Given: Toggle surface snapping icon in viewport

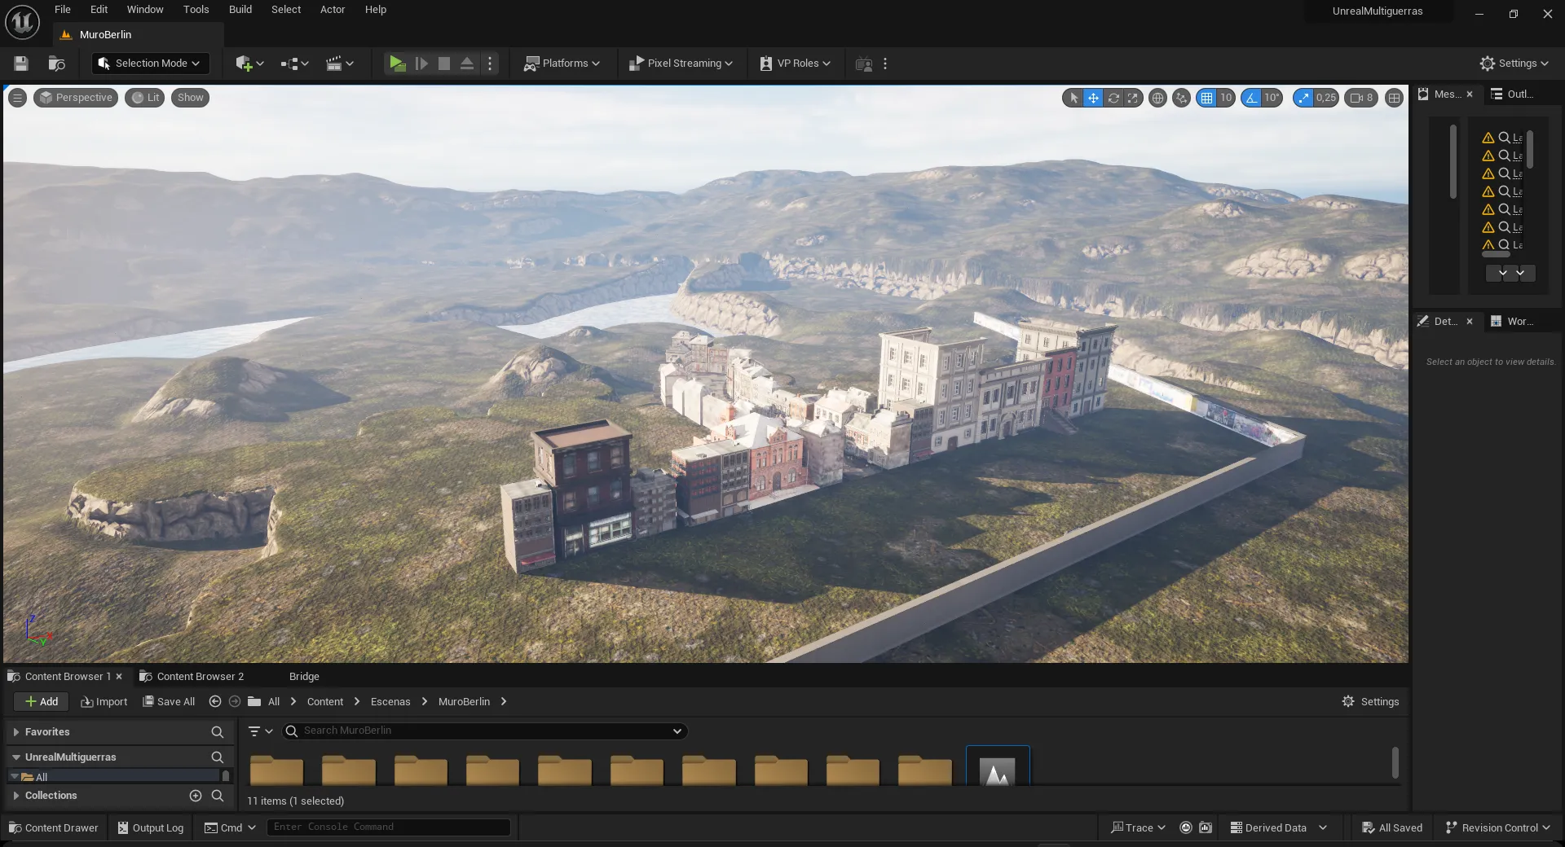Looking at the screenshot, I should pos(1181,98).
